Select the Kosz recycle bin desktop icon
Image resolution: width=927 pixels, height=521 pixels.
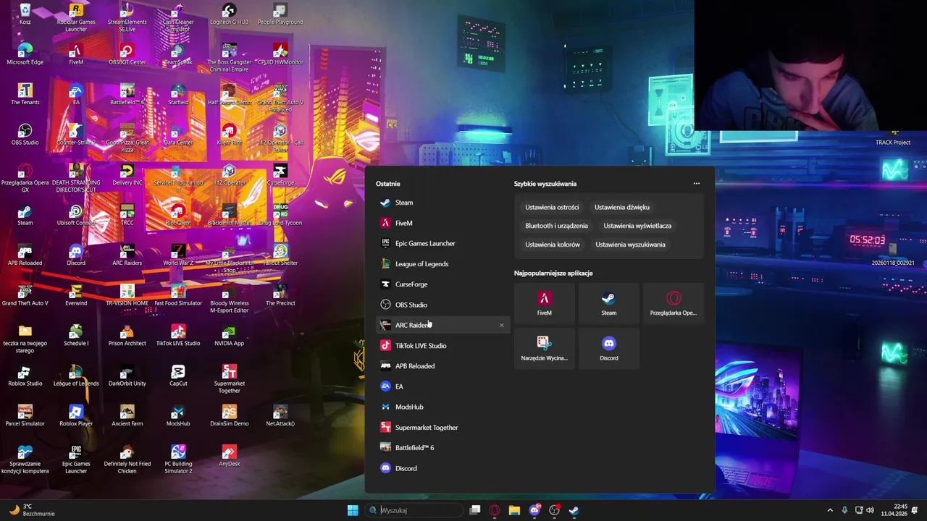coord(25,14)
